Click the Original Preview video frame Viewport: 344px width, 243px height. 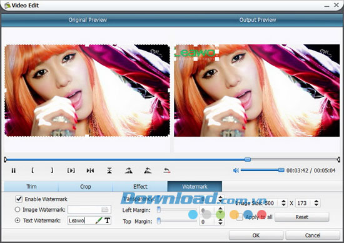point(87,91)
